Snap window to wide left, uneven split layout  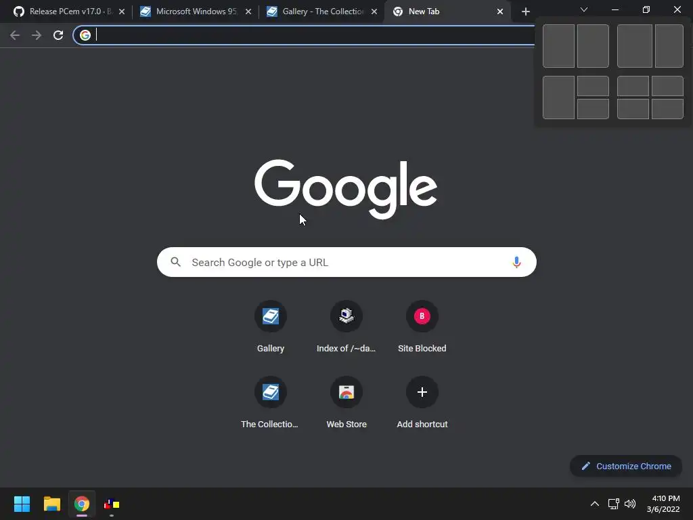coord(635,46)
